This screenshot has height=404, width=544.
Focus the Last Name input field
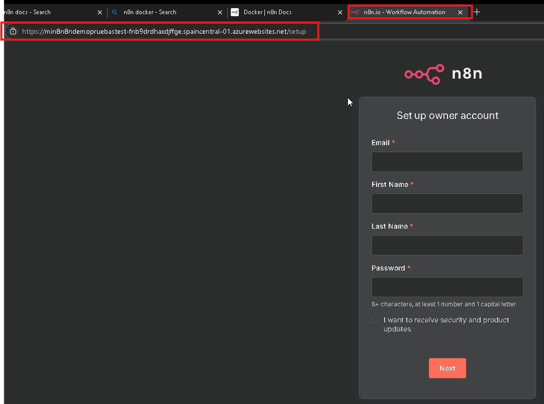tap(447, 245)
